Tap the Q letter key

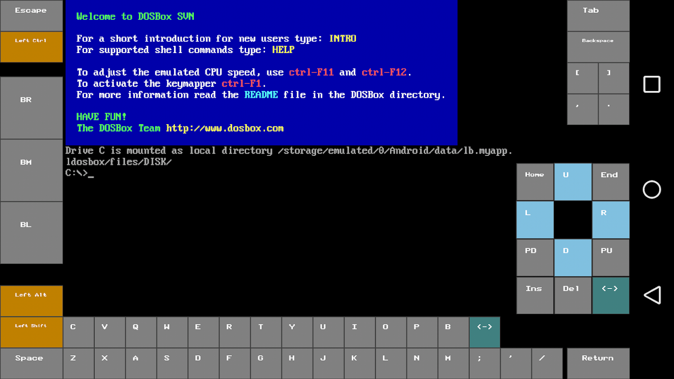pyautogui.click(x=141, y=332)
